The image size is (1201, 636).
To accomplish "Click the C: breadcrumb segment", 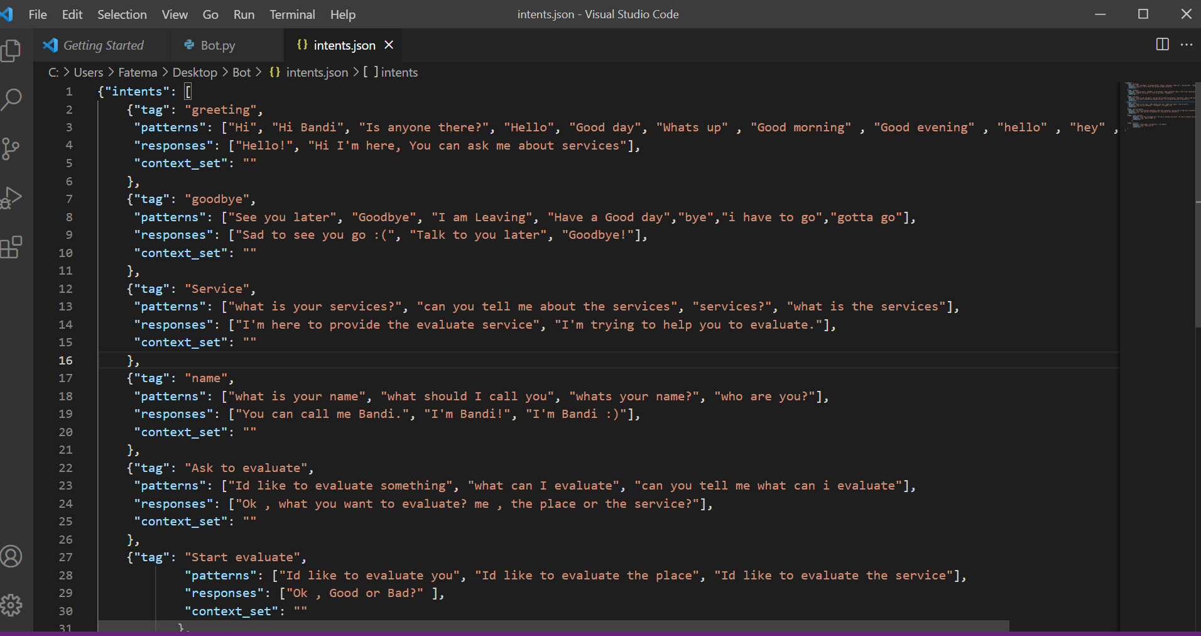I will point(53,72).
